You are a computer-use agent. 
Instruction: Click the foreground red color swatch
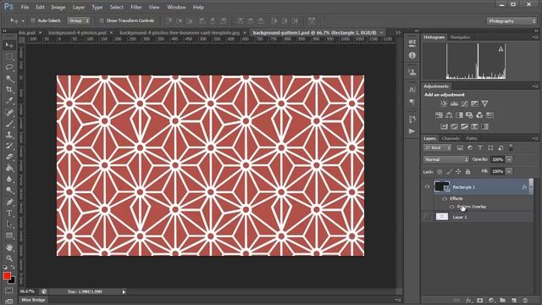(7, 275)
